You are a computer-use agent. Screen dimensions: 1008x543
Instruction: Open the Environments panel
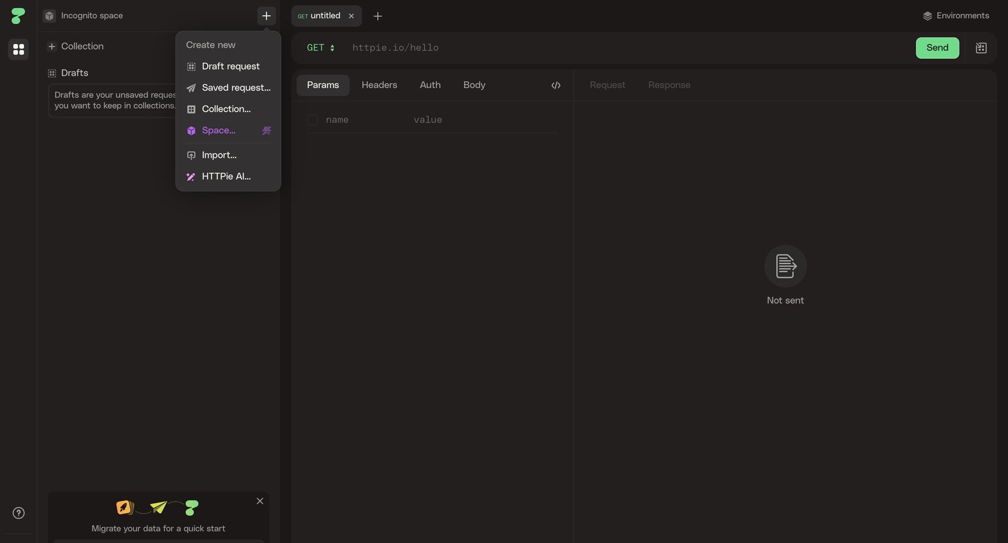[x=956, y=16]
